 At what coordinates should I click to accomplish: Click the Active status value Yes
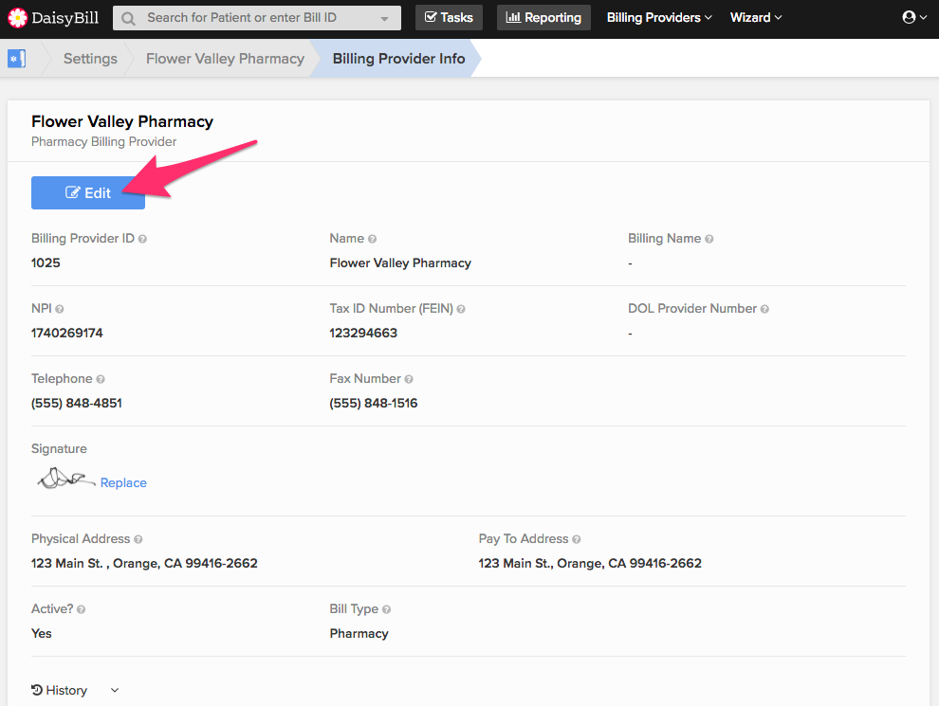(42, 634)
